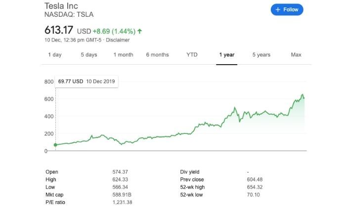Open the 5 years chart range
Image resolution: width=346 pixels, height=207 pixels.
pos(261,55)
